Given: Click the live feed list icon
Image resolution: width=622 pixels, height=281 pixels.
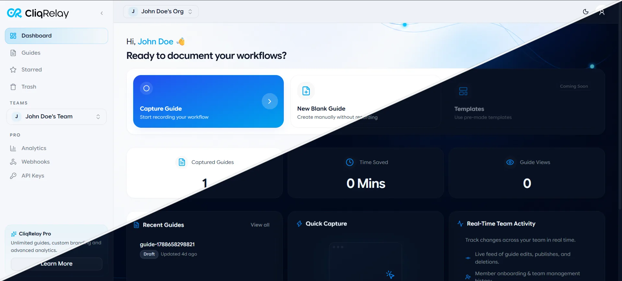Looking at the screenshot, I should tap(468, 258).
